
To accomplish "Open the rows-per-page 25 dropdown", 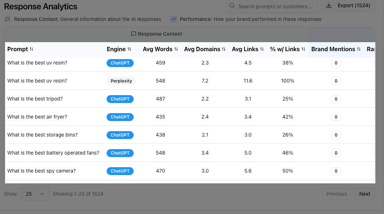I will tap(35, 194).
